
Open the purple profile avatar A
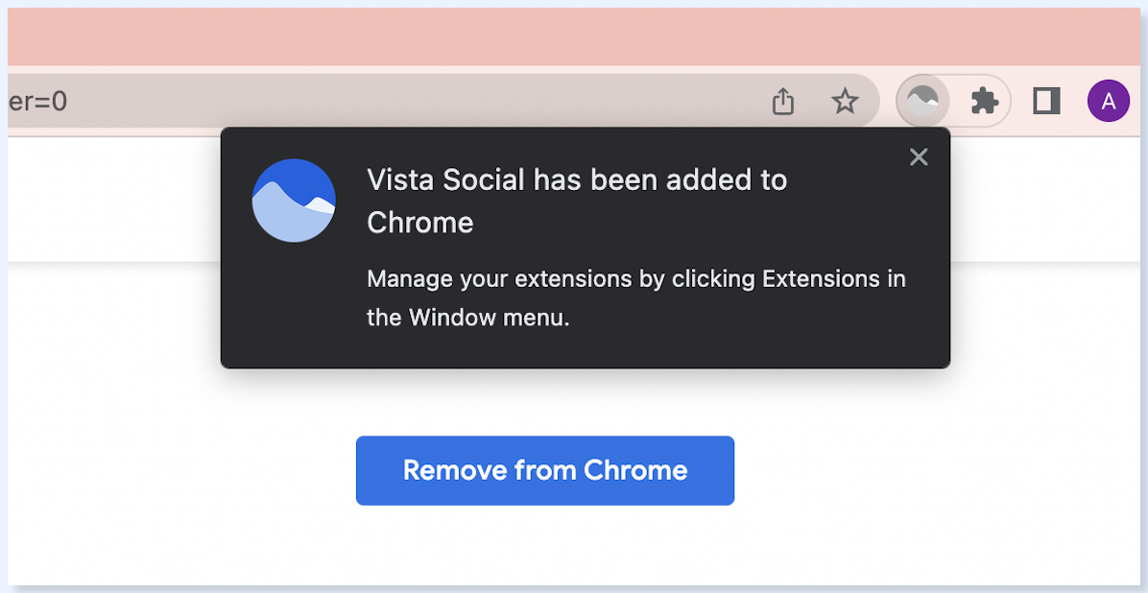(1109, 101)
